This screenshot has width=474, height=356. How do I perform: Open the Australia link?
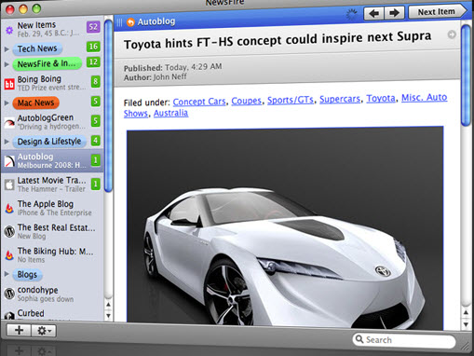170,113
